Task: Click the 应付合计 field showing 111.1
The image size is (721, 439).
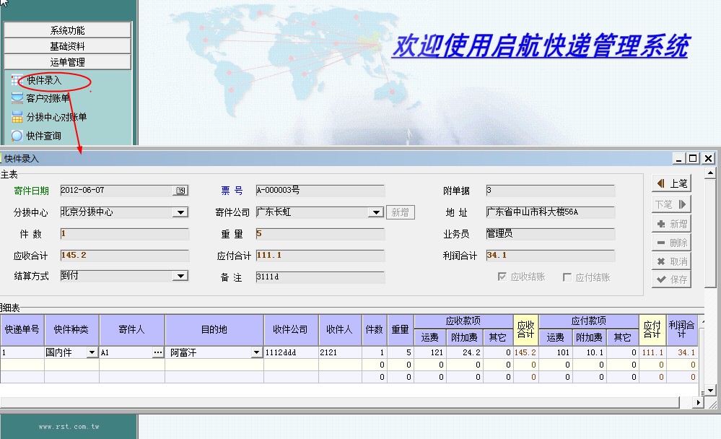Action: pos(320,256)
